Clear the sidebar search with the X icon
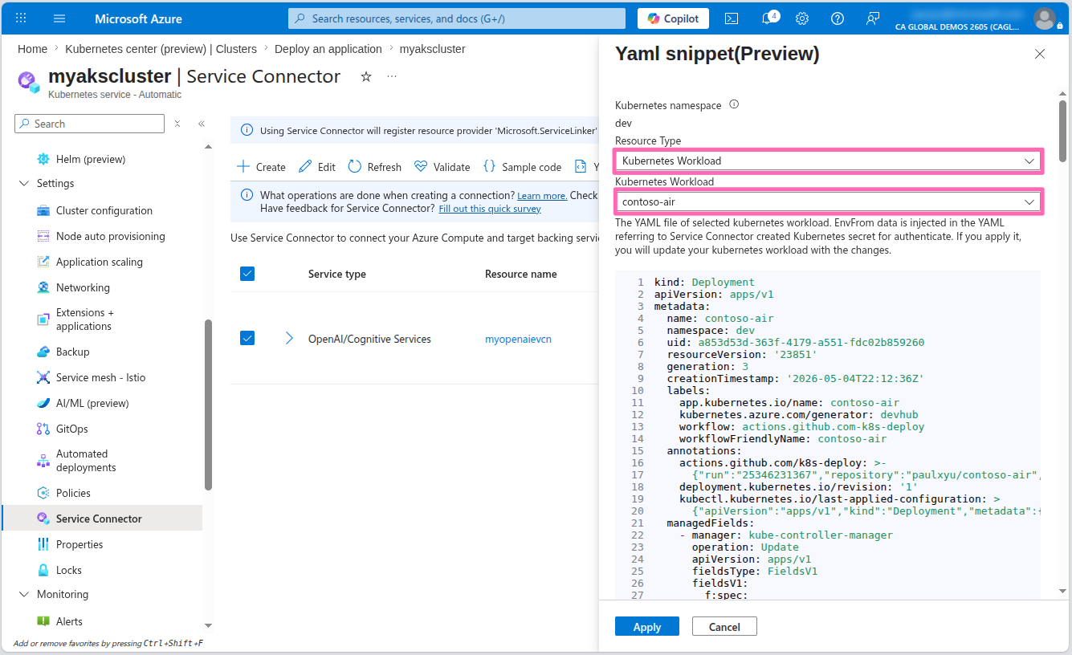This screenshot has width=1072, height=655. pyautogui.click(x=177, y=124)
